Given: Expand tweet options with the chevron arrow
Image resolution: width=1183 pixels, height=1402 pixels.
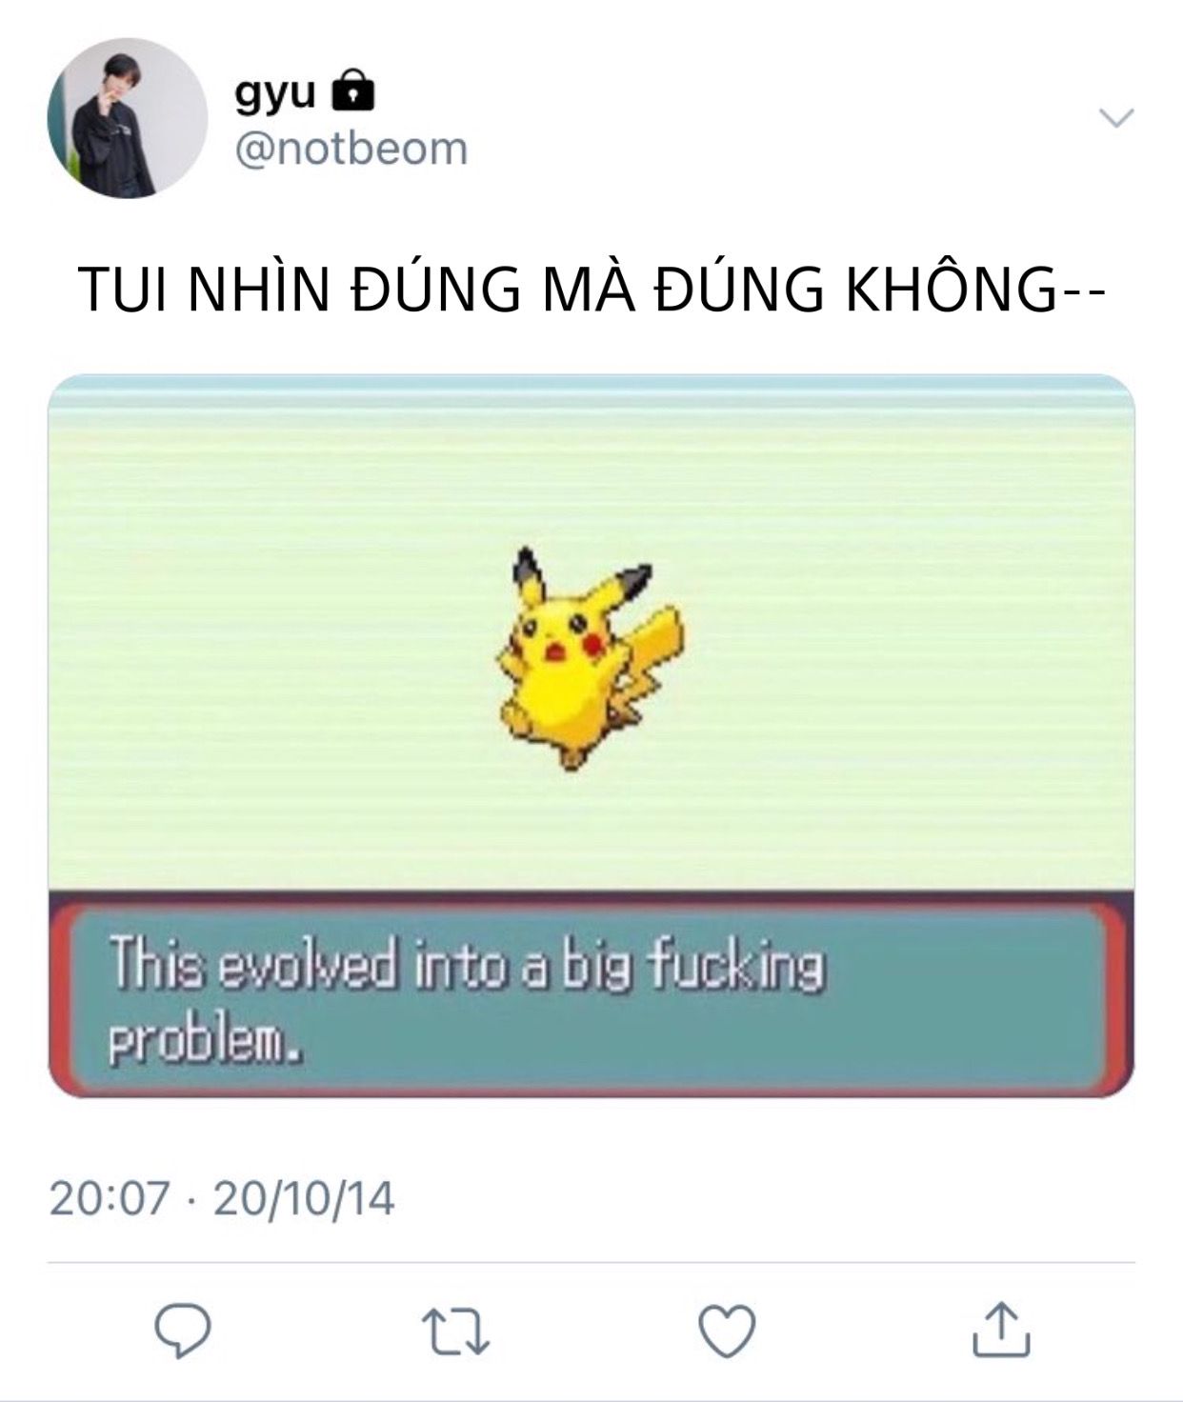Looking at the screenshot, I should click(x=1116, y=118).
